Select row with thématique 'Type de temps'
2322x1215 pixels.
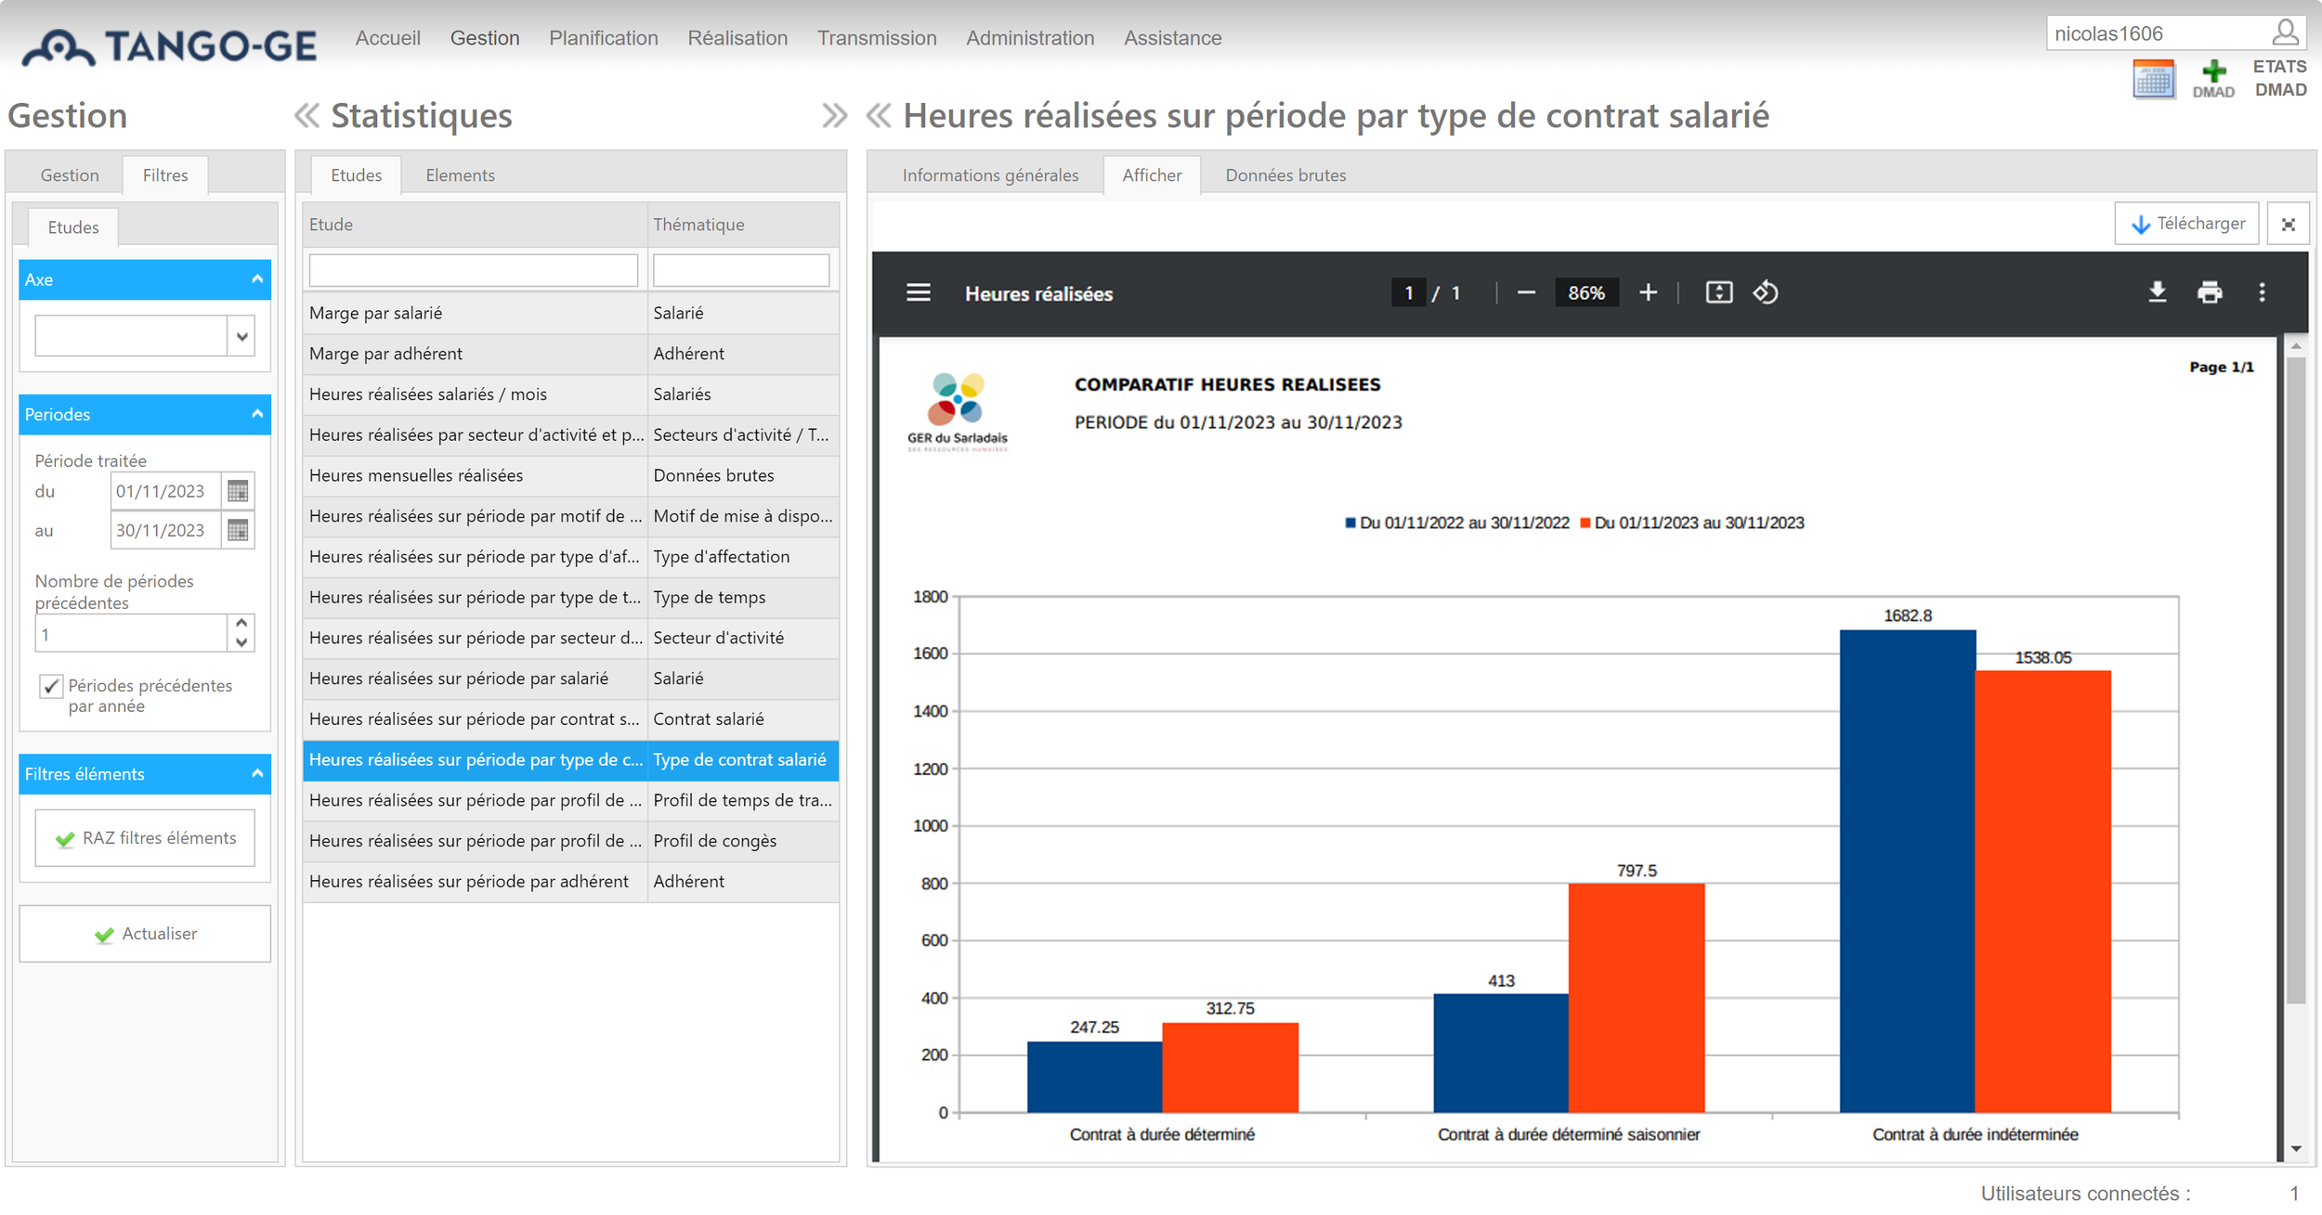570,597
